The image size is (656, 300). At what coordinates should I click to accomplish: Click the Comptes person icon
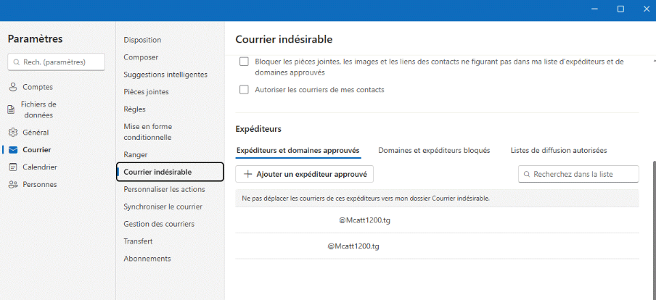click(13, 87)
